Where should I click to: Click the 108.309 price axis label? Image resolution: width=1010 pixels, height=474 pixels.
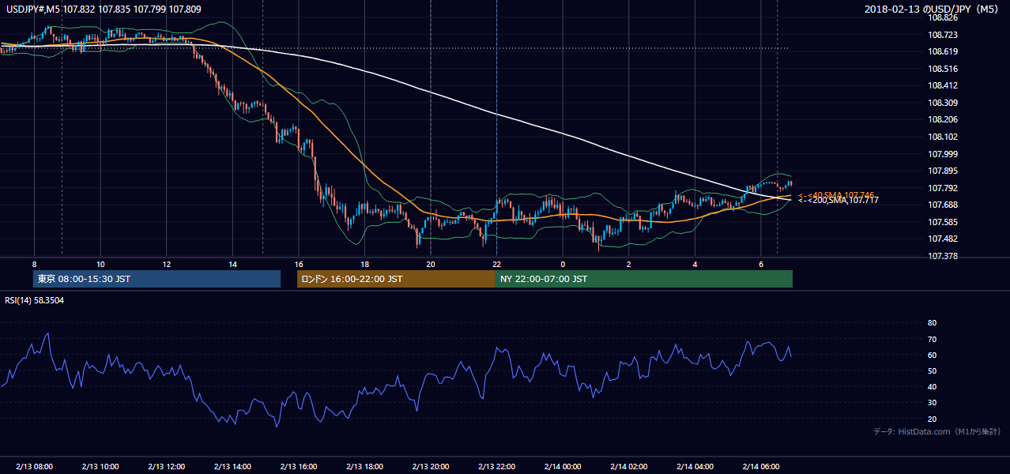click(x=943, y=103)
